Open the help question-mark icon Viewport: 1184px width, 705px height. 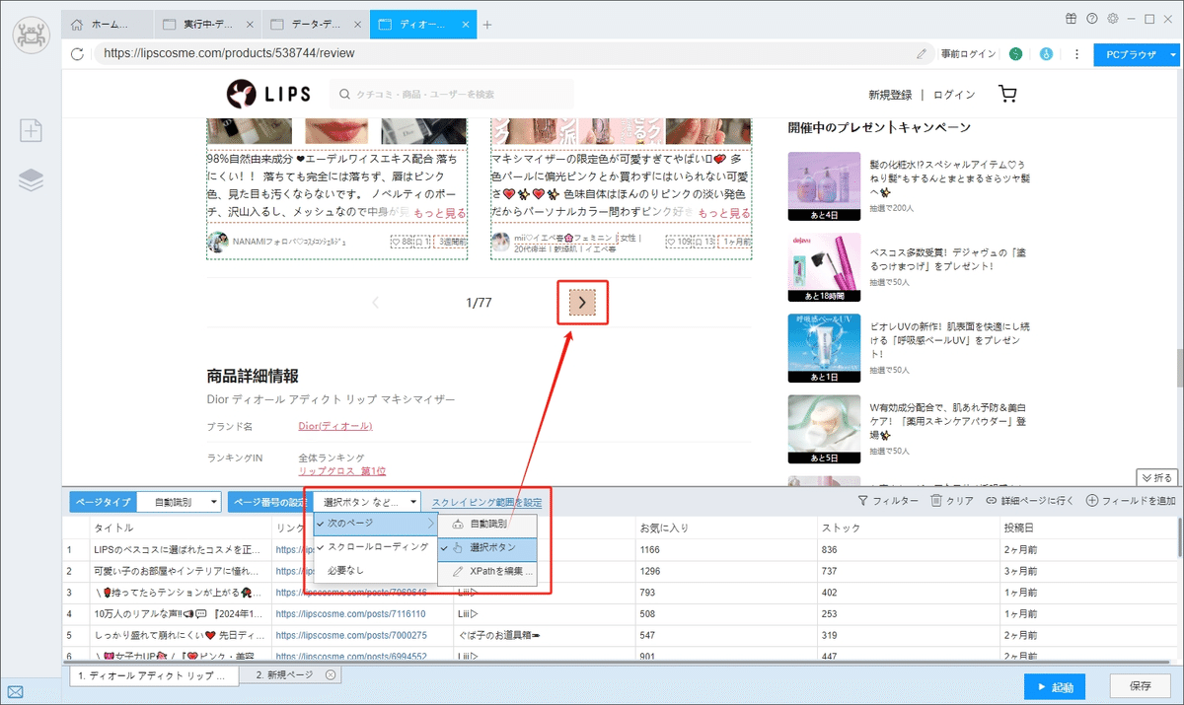(1092, 19)
